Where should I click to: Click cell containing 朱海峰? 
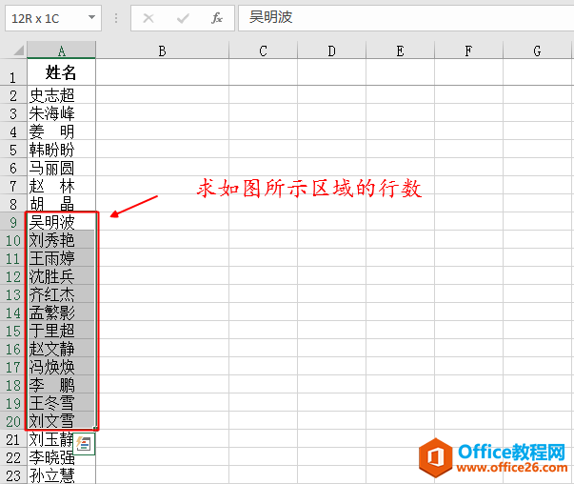tap(62, 112)
